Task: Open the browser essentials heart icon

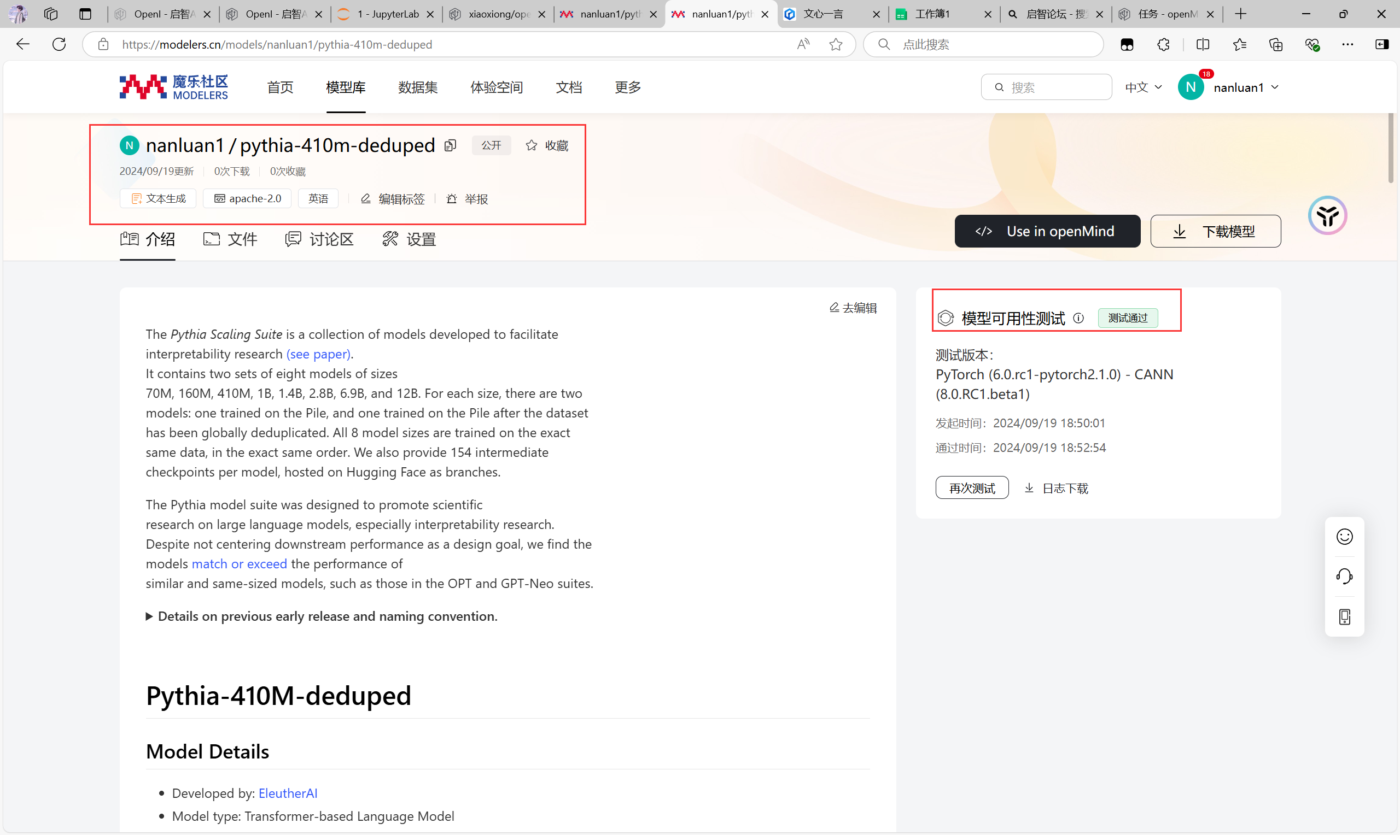Action: coord(1312,44)
